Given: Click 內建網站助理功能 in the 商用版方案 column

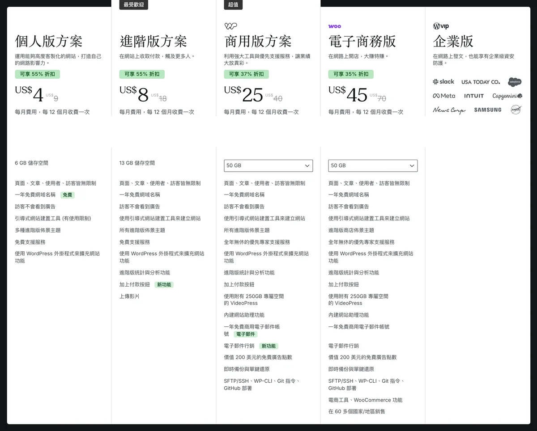Looking at the screenshot, I should (244, 315).
